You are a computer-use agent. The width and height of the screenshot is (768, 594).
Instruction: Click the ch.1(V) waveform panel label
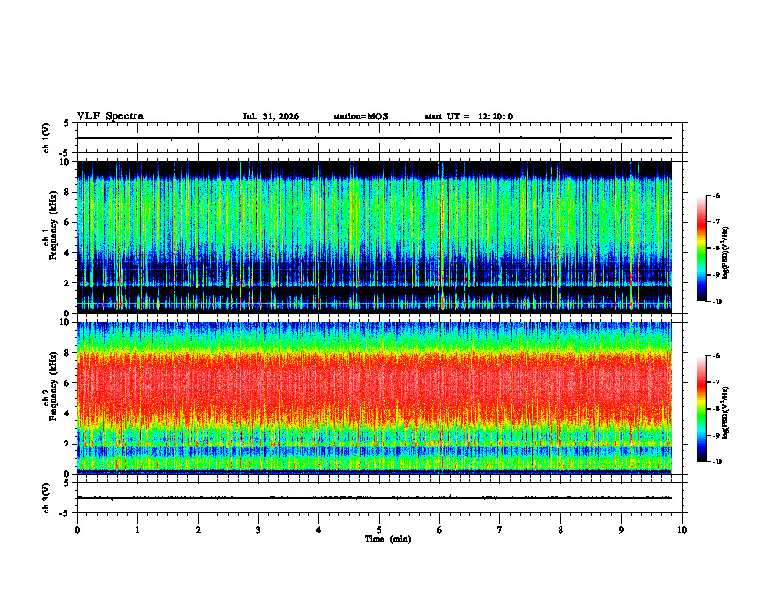click(47, 138)
